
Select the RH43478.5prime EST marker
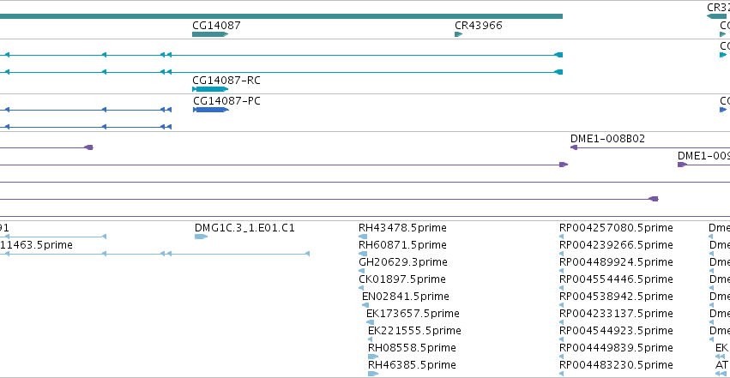click(x=363, y=237)
